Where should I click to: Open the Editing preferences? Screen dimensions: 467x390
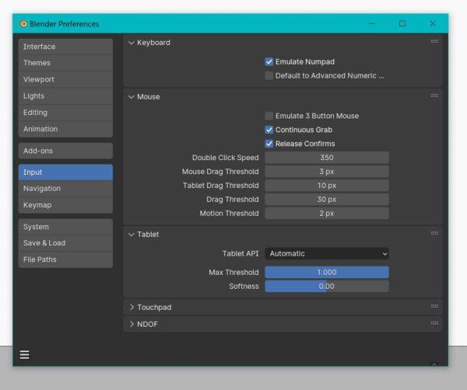point(65,113)
